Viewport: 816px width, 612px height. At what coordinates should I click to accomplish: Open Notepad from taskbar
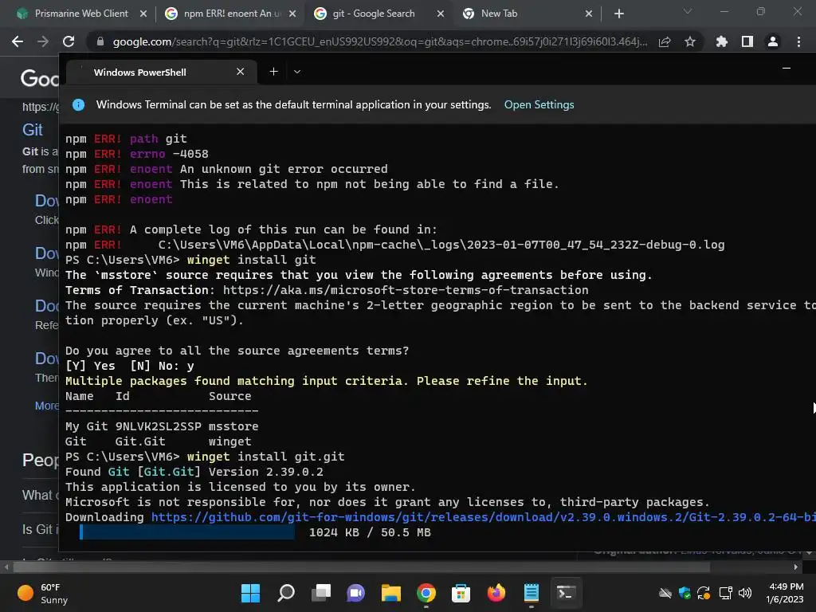531,593
